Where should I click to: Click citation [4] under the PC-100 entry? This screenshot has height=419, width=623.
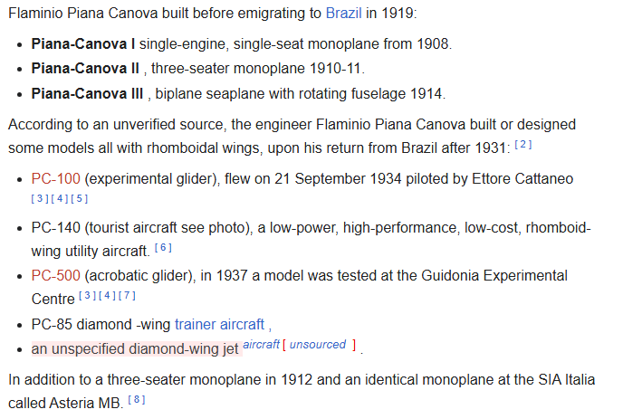59,198
